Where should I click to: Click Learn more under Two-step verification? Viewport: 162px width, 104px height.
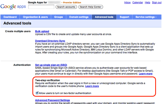tap(92, 86)
